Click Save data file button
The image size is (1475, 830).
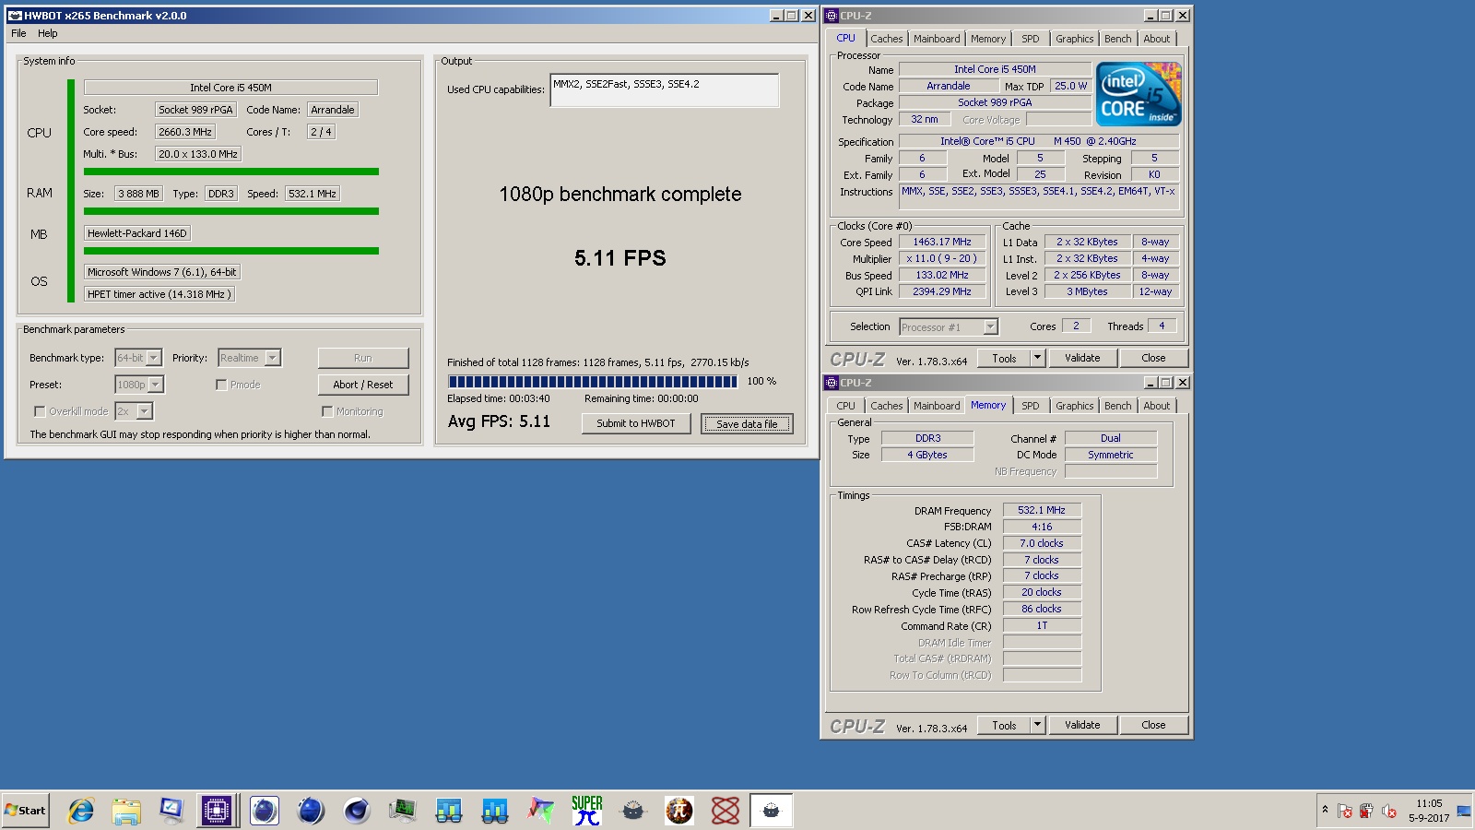(x=747, y=423)
